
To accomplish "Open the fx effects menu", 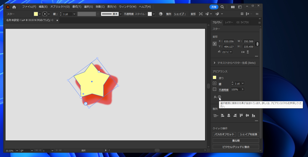I will coord(215,97).
